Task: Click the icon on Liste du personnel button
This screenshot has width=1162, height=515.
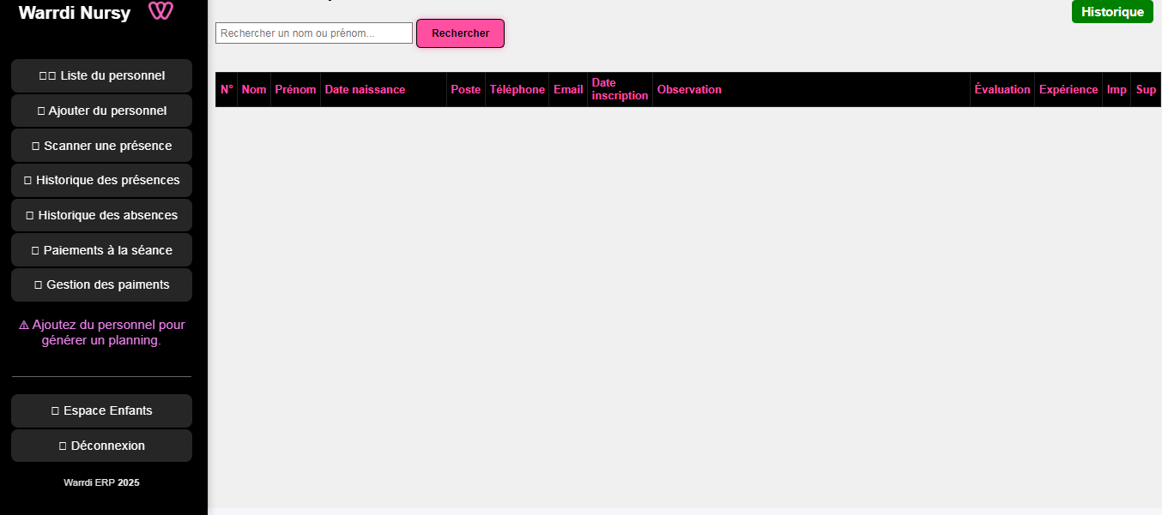Action: (x=49, y=75)
